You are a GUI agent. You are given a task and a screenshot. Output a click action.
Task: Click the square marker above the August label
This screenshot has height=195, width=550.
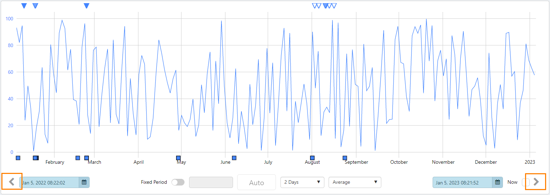coord(312,158)
